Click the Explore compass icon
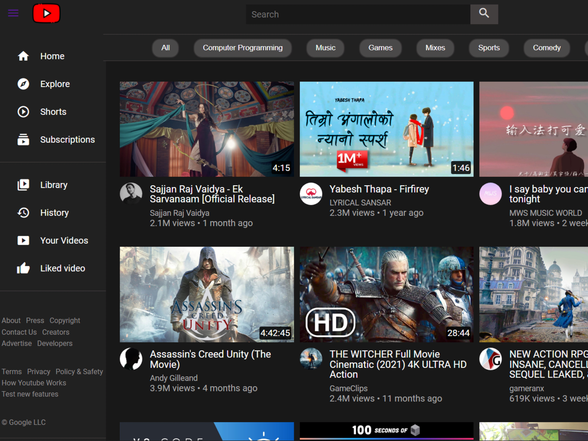Image resolution: width=588 pixels, height=441 pixels. [x=23, y=84]
